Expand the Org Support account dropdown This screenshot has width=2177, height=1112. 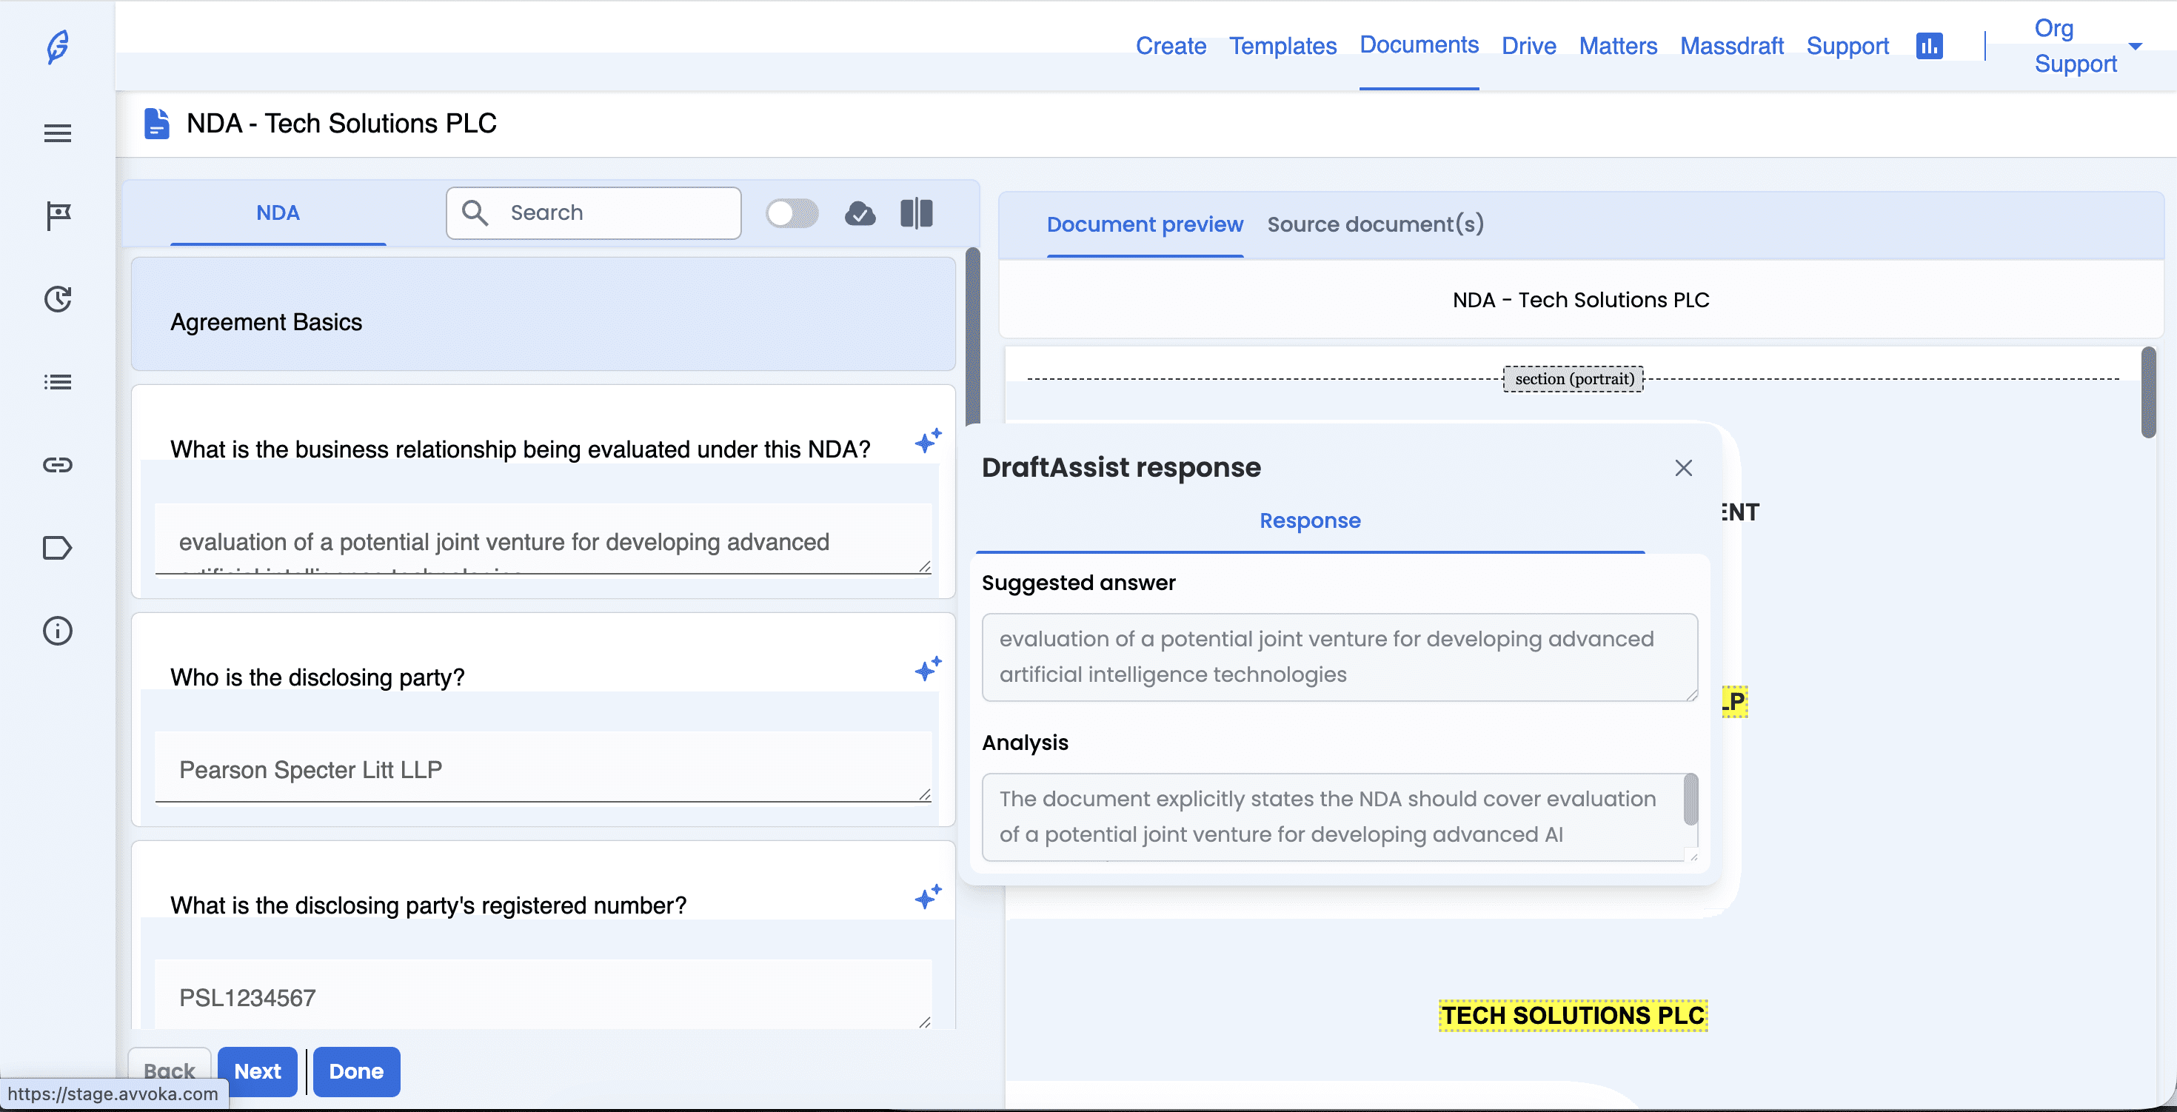[2135, 46]
